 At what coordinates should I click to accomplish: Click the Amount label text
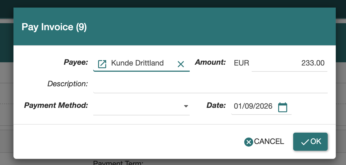click(210, 63)
